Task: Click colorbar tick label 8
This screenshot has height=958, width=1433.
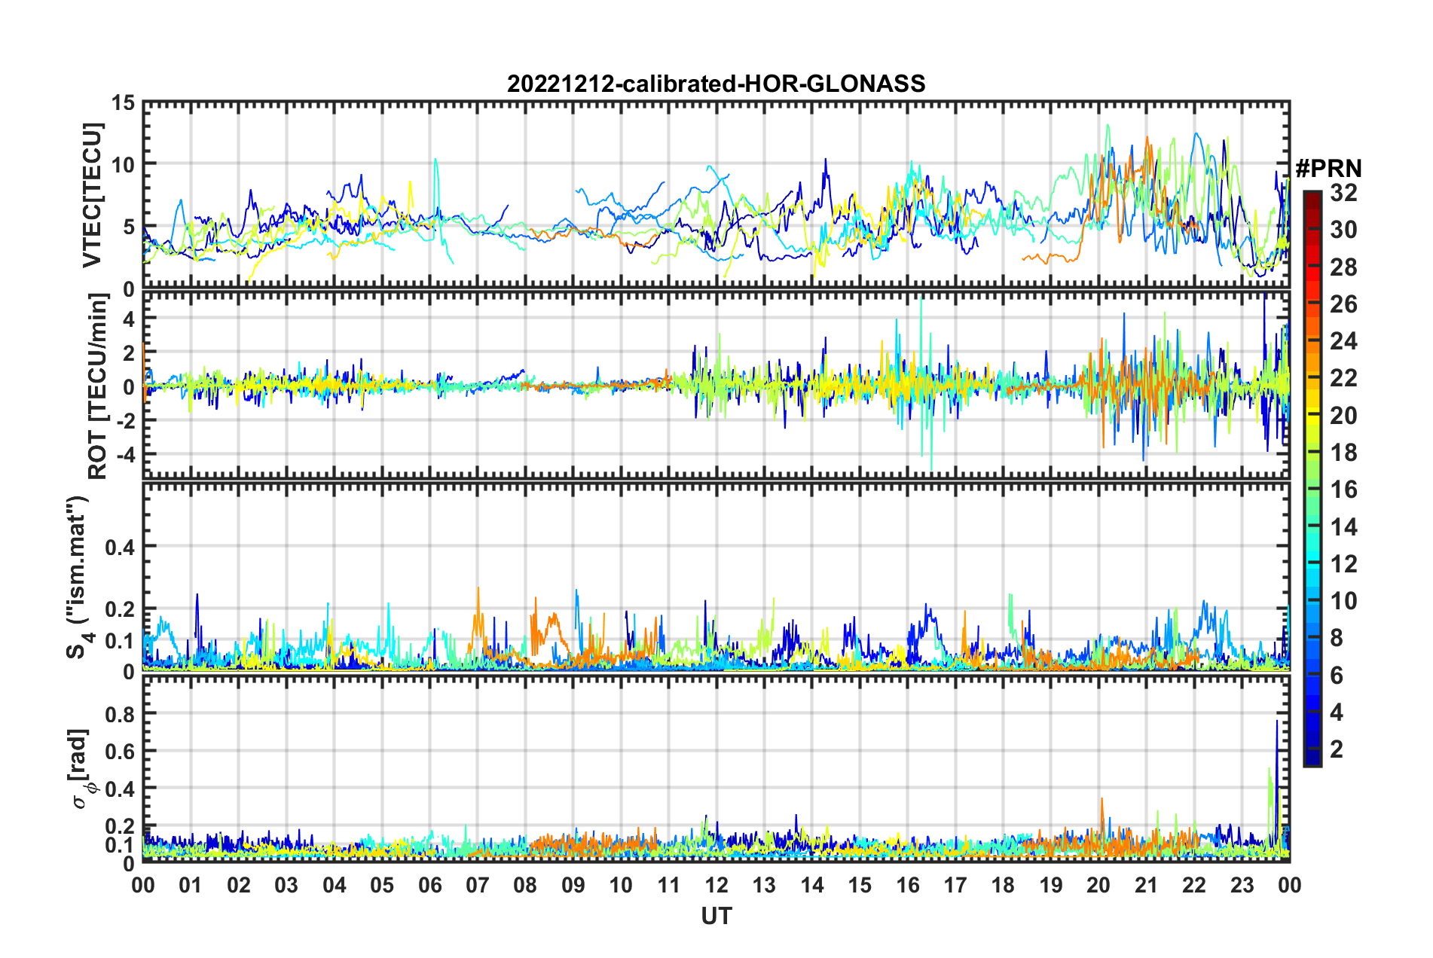Action: pyautogui.click(x=1337, y=638)
